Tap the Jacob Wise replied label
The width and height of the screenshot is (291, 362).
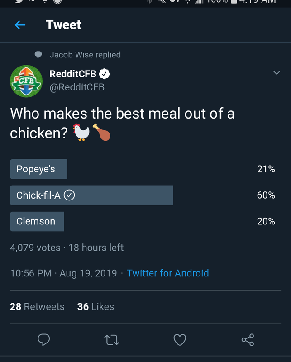tap(85, 55)
